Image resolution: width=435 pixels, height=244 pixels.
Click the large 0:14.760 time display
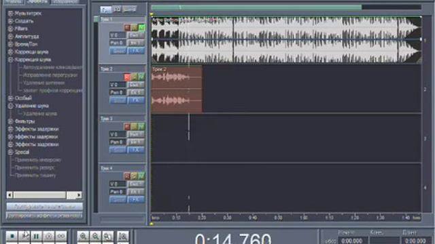pos(233,239)
